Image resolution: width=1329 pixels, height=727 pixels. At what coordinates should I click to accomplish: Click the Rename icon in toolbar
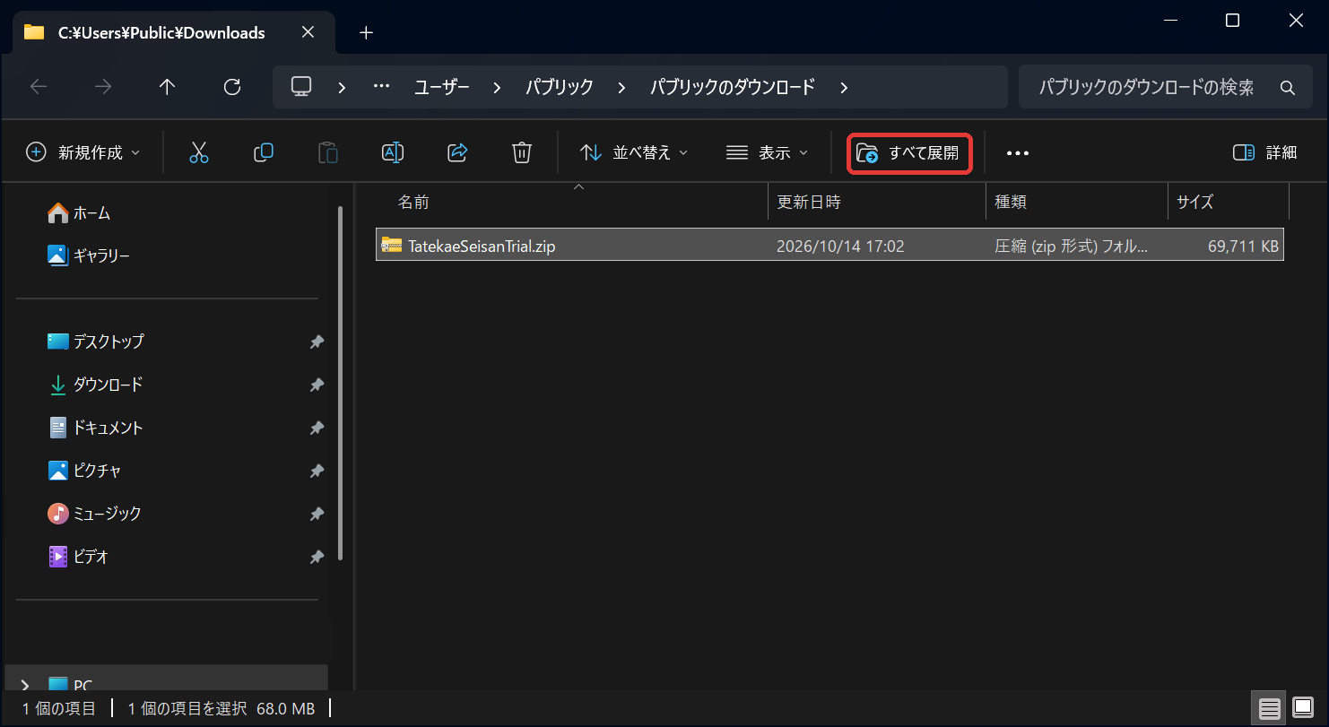[393, 152]
